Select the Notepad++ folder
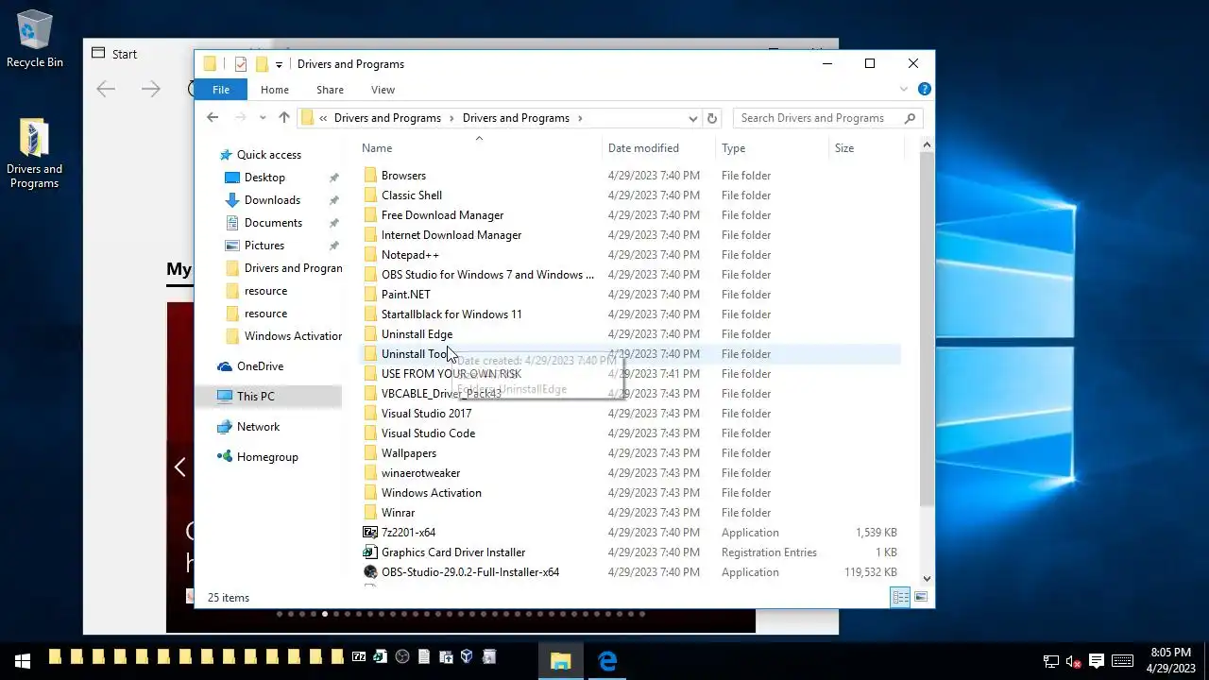This screenshot has width=1209, height=680. (x=410, y=255)
